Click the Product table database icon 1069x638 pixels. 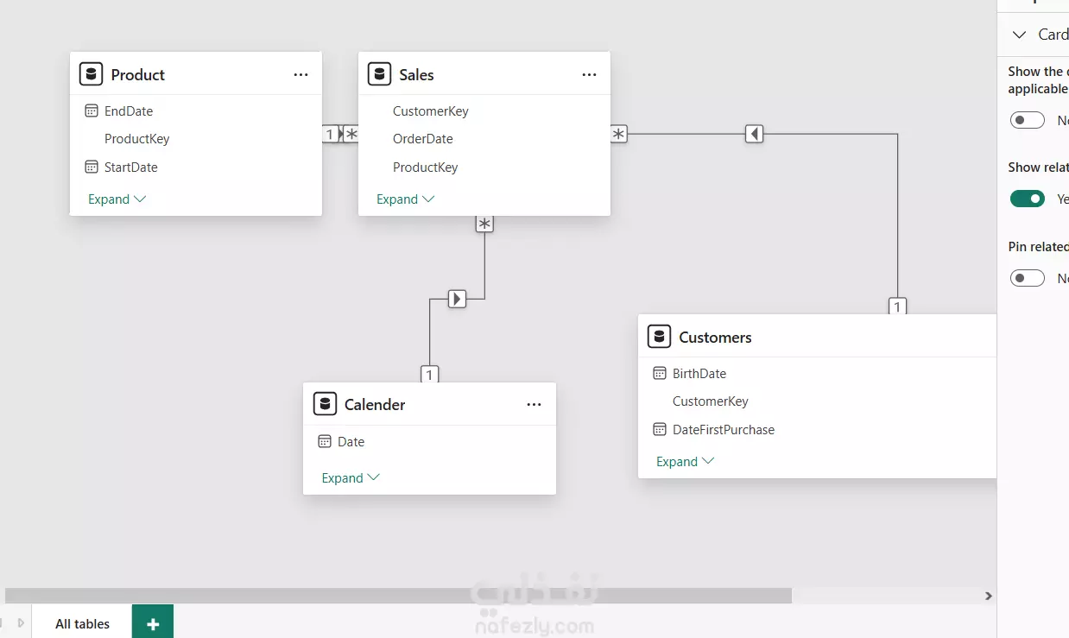coord(91,74)
